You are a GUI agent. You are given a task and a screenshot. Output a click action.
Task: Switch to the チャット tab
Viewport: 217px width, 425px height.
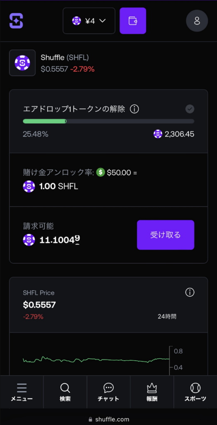[108, 392]
